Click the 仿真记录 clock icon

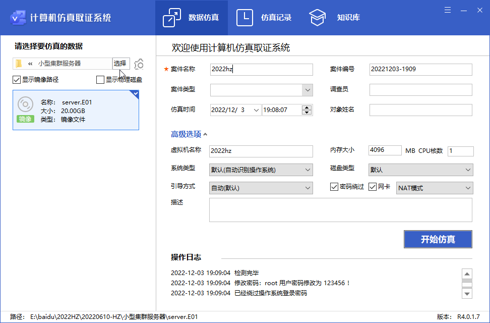(x=244, y=18)
